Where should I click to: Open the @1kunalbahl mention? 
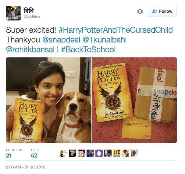click(x=105, y=39)
